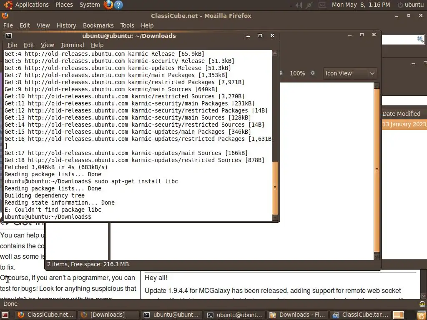Switch to first ubuntu@ubunt terminal taskbar button
The image size is (427, 320).
click(171, 315)
